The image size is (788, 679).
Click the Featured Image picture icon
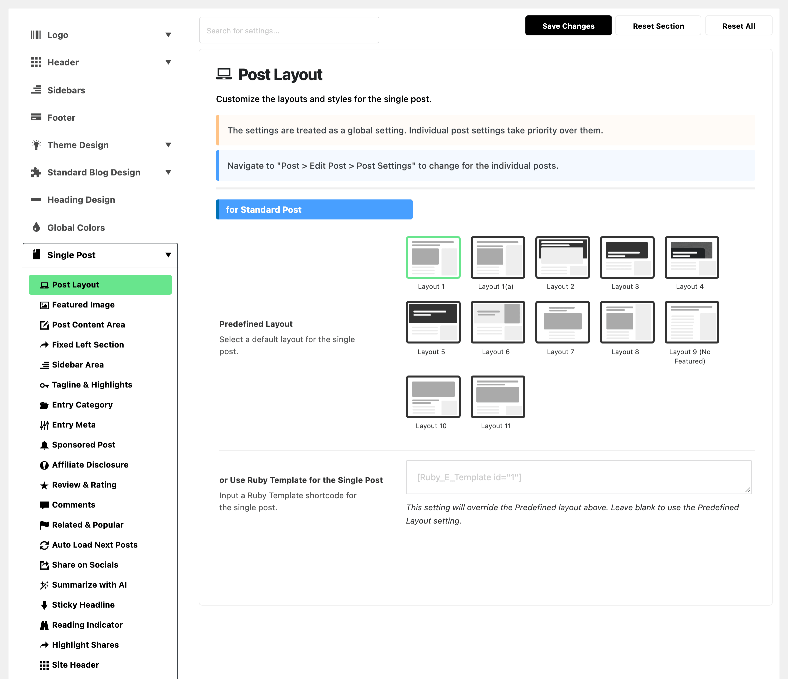click(44, 305)
